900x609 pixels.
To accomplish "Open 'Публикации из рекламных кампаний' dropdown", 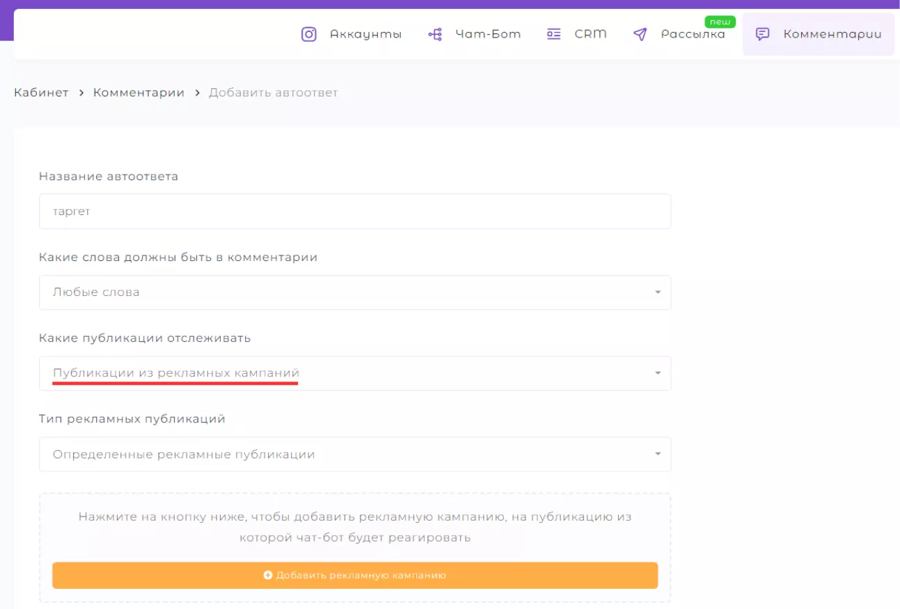I will tap(355, 373).
